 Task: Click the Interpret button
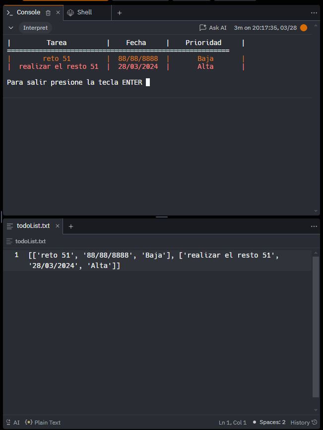[35, 28]
